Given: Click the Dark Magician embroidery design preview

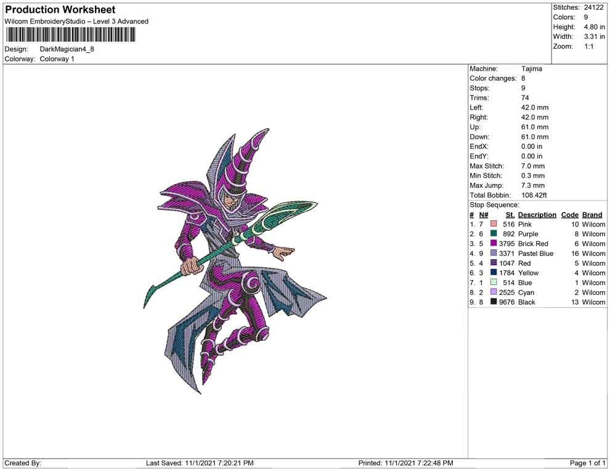Looking at the screenshot, I should point(235,261).
